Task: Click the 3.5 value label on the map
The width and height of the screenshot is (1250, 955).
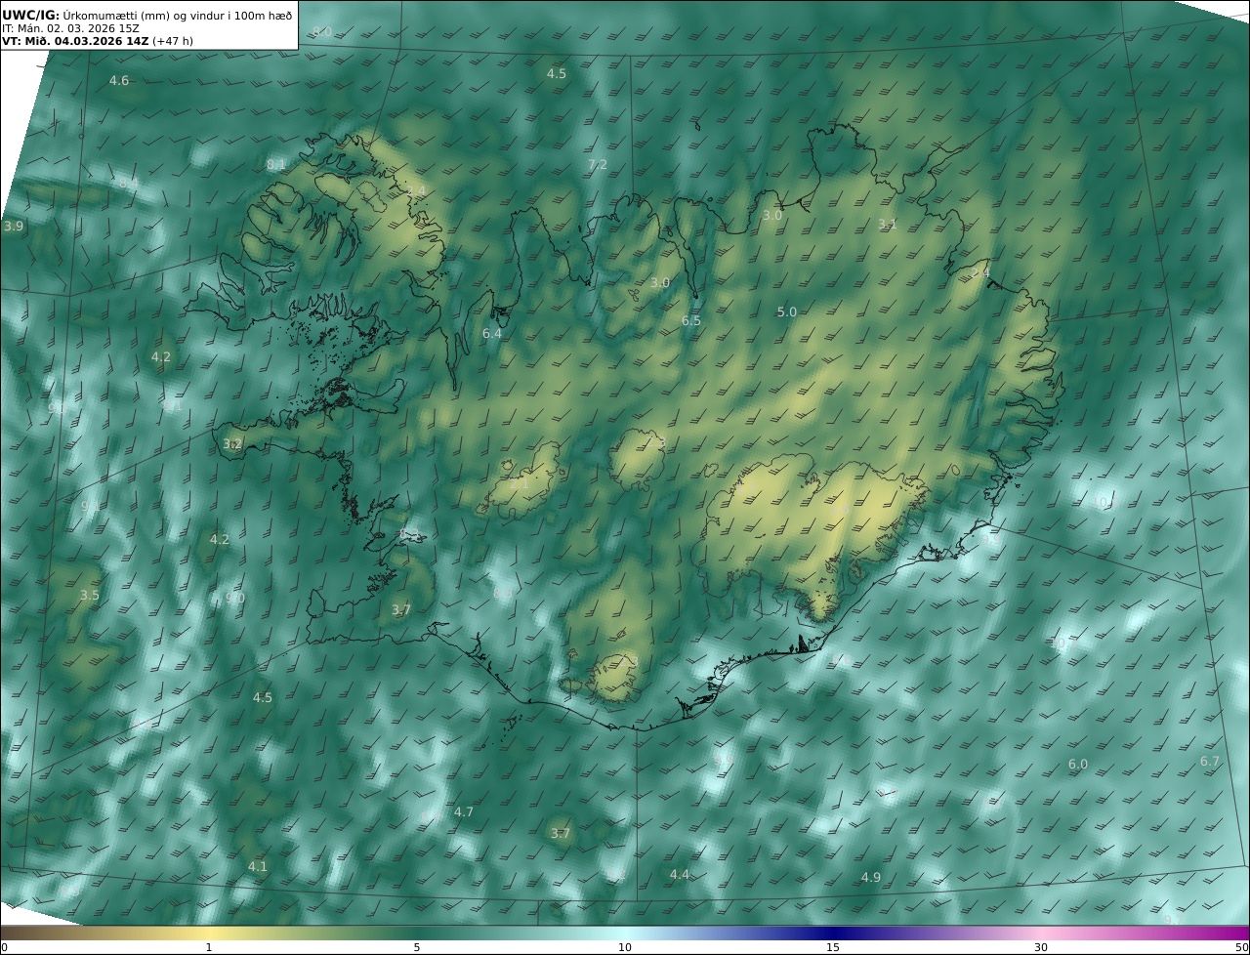Action: click(x=90, y=596)
